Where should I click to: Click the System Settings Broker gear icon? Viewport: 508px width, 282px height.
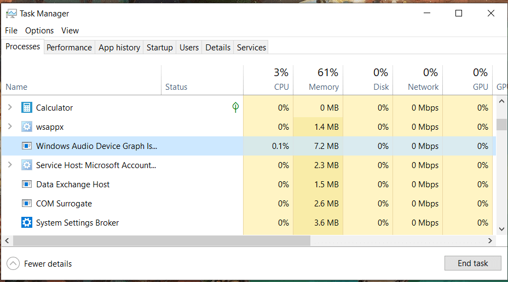[27, 222]
